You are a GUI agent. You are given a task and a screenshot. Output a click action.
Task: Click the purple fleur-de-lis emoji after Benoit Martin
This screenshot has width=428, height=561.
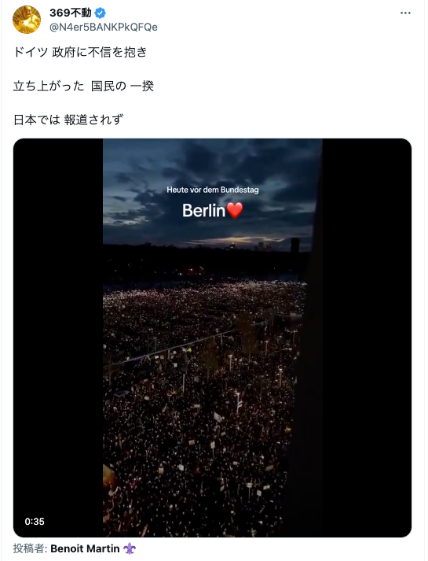(130, 548)
